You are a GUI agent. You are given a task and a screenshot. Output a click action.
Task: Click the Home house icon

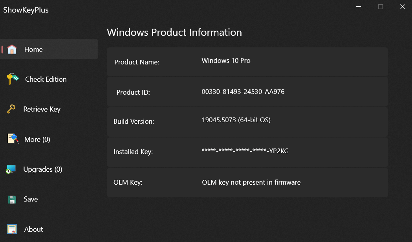point(12,49)
